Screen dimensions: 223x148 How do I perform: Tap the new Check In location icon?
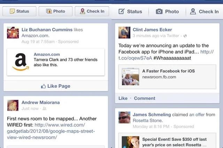tap(193, 11)
